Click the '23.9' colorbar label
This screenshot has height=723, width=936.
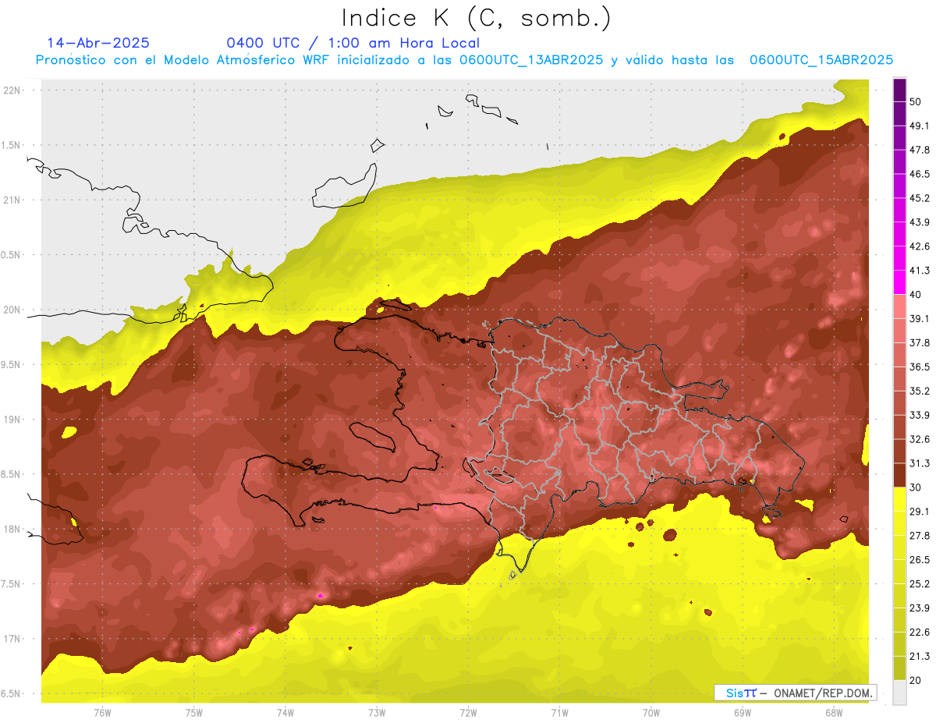coord(920,608)
